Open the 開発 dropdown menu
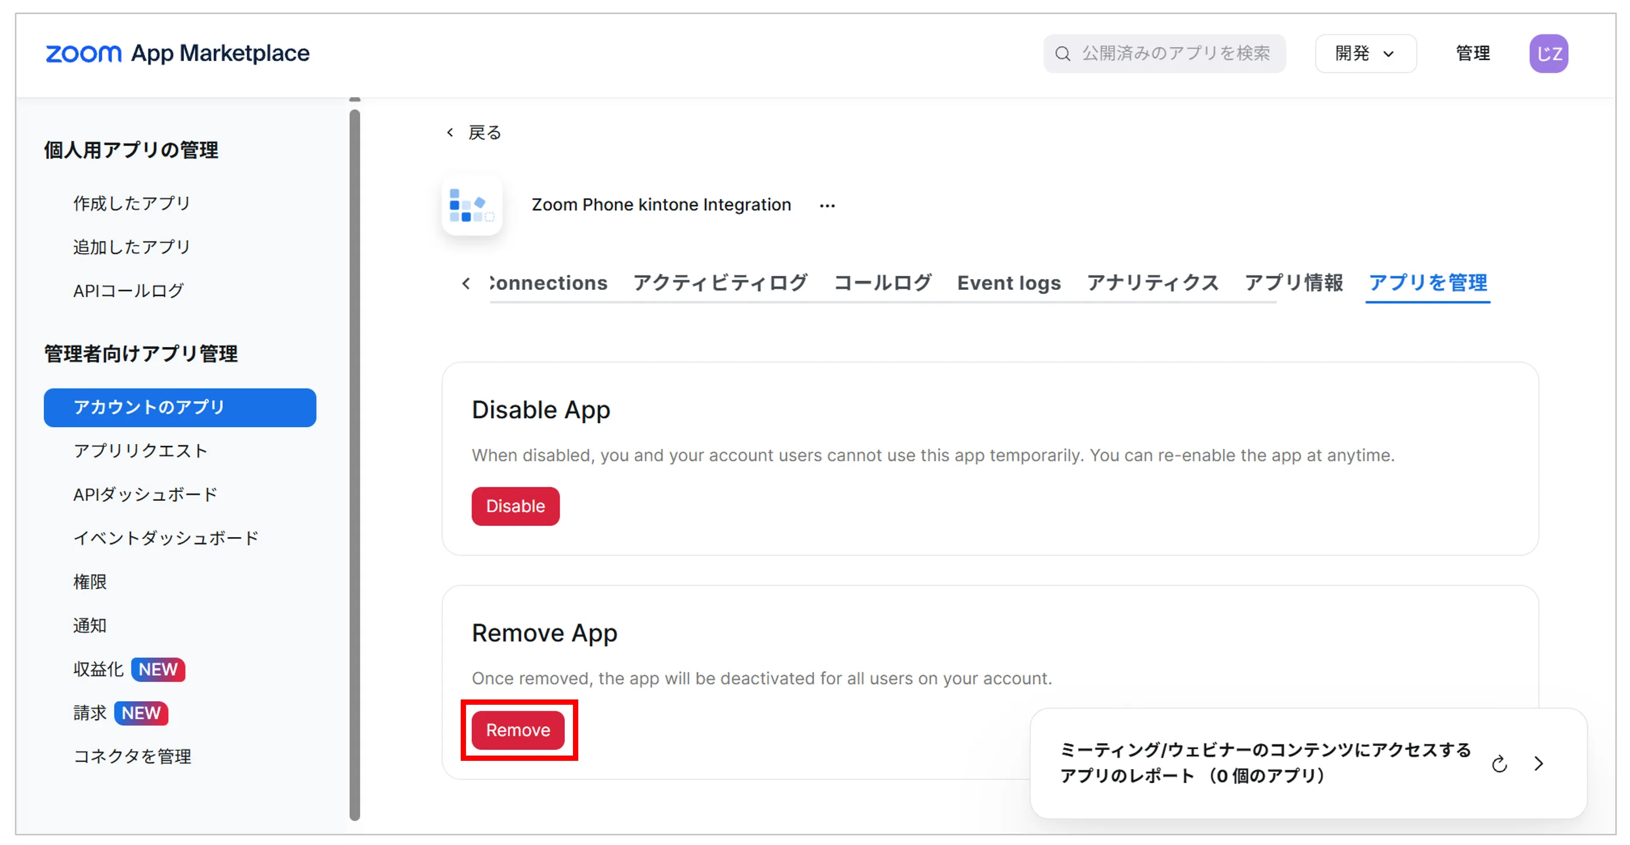1630x845 pixels. click(1366, 54)
